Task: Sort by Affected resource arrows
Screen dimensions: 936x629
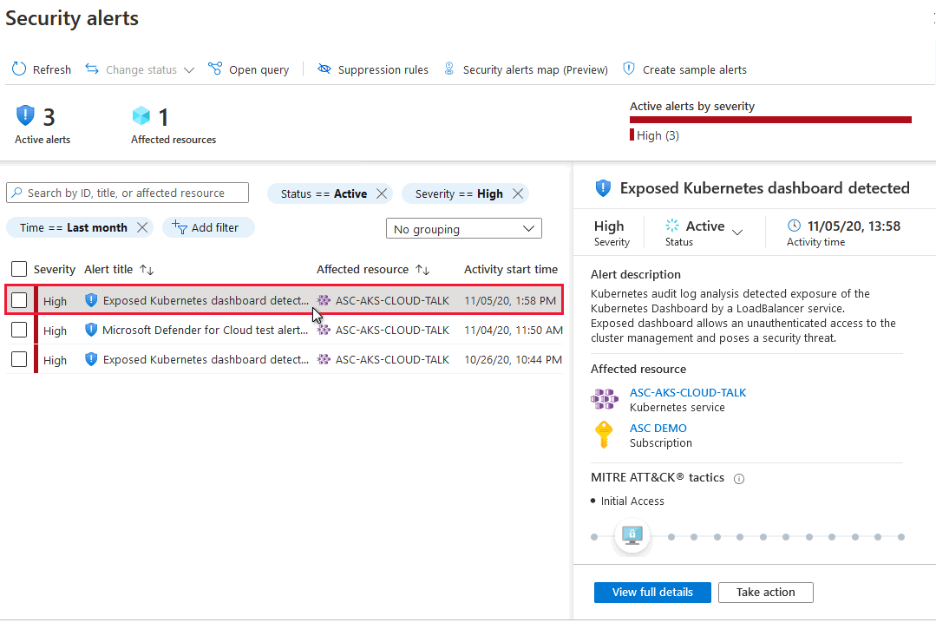Action: (x=422, y=270)
